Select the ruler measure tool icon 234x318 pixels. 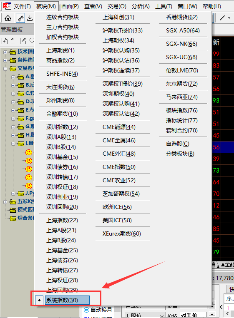tap(20, 18)
